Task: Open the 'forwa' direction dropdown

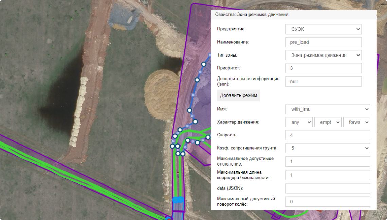Action: (x=357, y=122)
